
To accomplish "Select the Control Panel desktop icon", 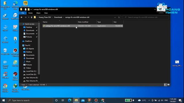I will pos(5,64).
